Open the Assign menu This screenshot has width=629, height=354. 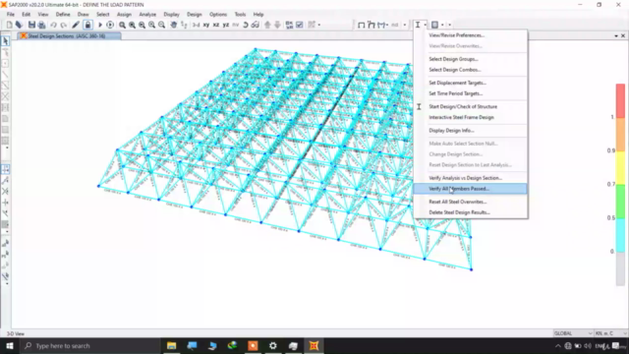[x=124, y=14]
